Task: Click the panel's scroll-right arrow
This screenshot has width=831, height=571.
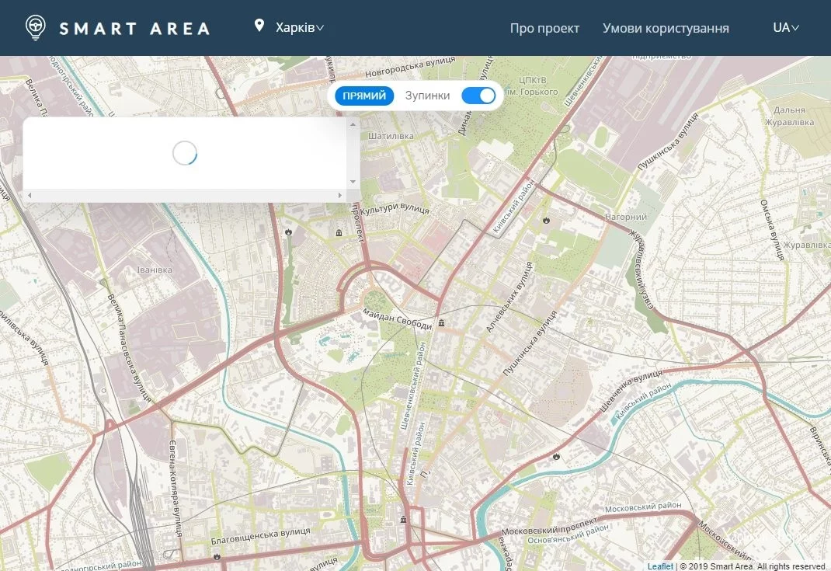Action: coord(340,196)
